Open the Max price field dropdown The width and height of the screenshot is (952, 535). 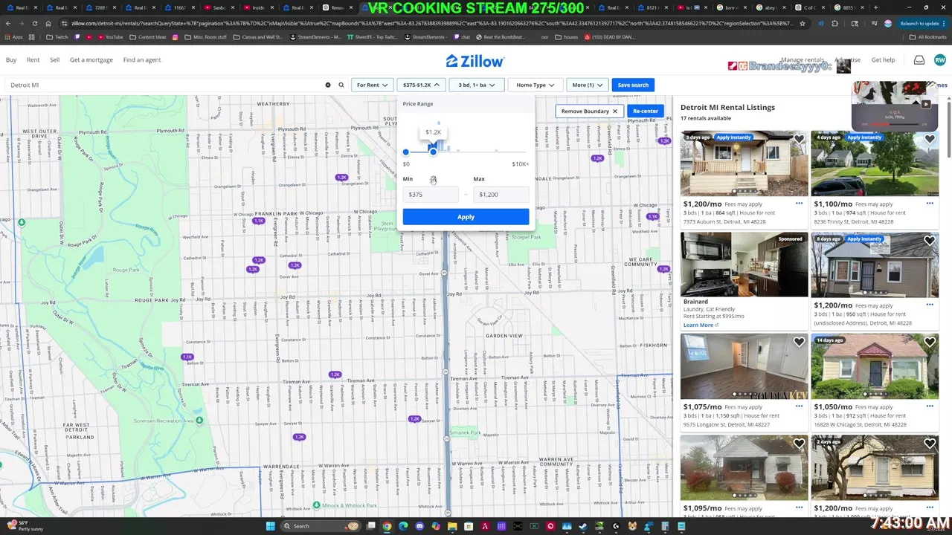pyautogui.click(x=501, y=195)
